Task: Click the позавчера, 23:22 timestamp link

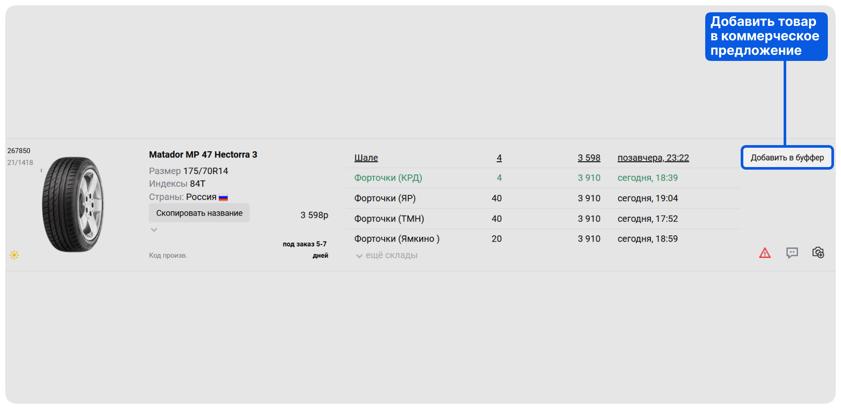Action: (x=653, y=158)
